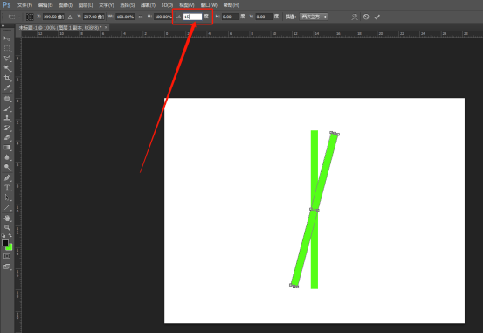Open the 视图 (View) menu
This screenshot has width=484, height=333.
pos(187,5)
